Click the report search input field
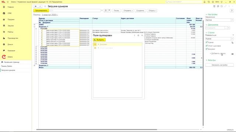Image resolution: width=236 pixels, height=132 pixels. click(x=75, y=11)
